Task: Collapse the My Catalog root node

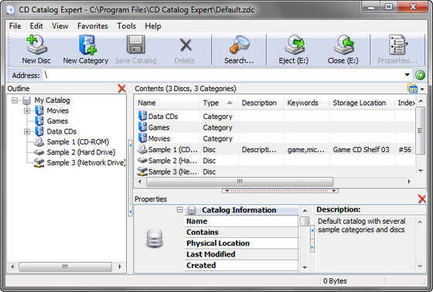Action: pyautogui.click(x=15, y=100)
